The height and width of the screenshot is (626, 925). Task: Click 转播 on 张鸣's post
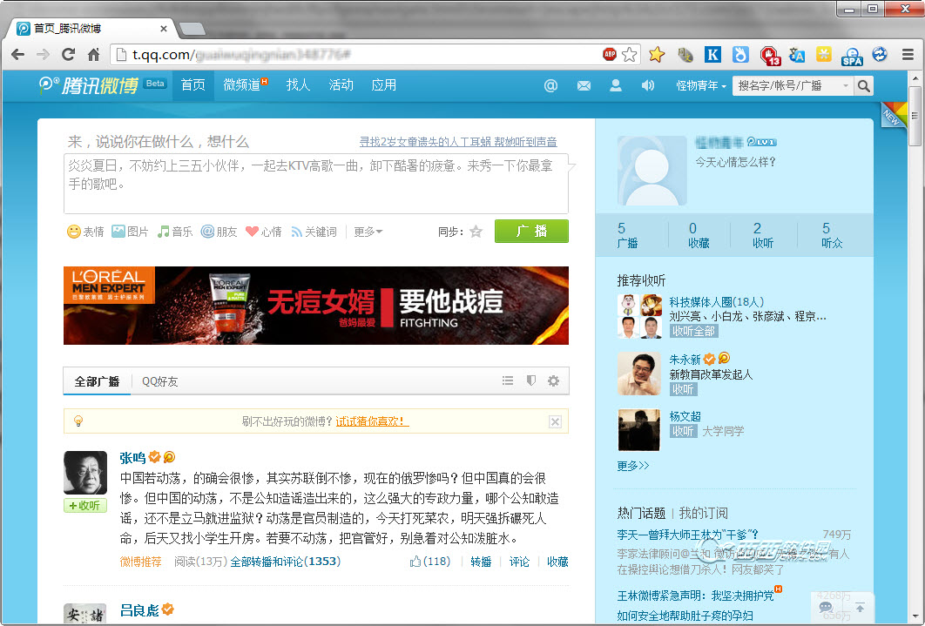click(481, 562)
